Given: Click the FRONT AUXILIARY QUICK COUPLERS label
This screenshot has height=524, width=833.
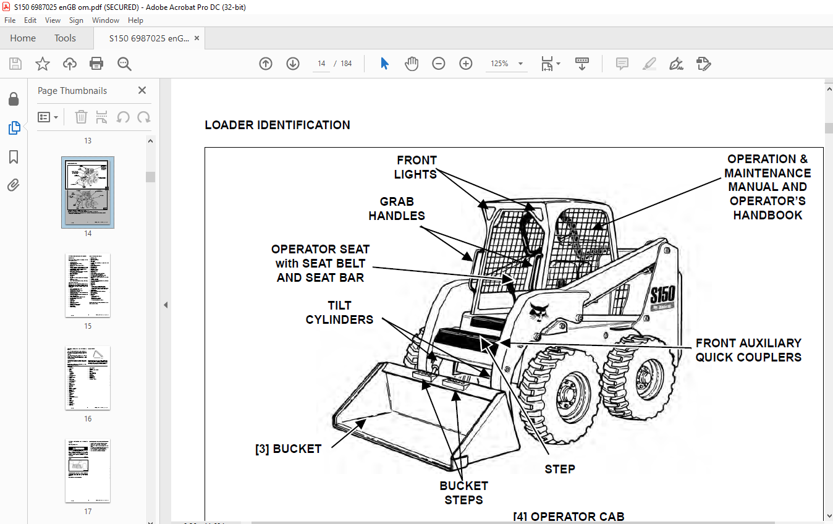Looking at the screenshot, I should [x=748, y=350].
